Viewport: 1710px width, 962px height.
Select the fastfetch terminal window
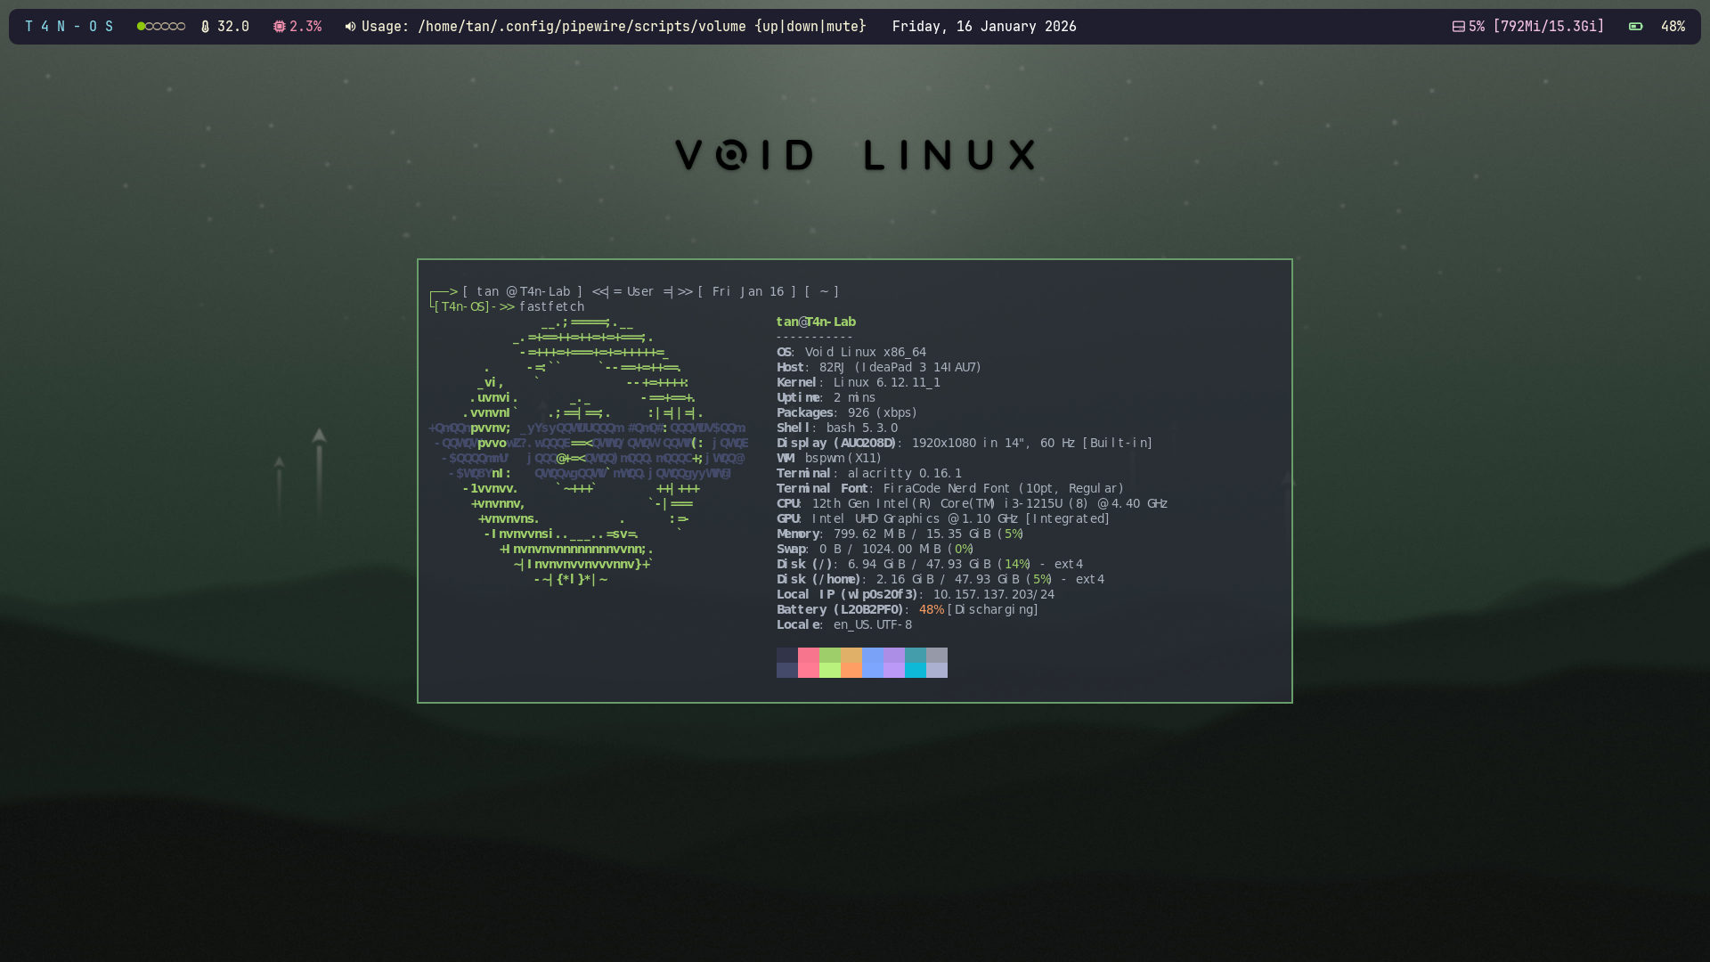[x=854, y=481]
